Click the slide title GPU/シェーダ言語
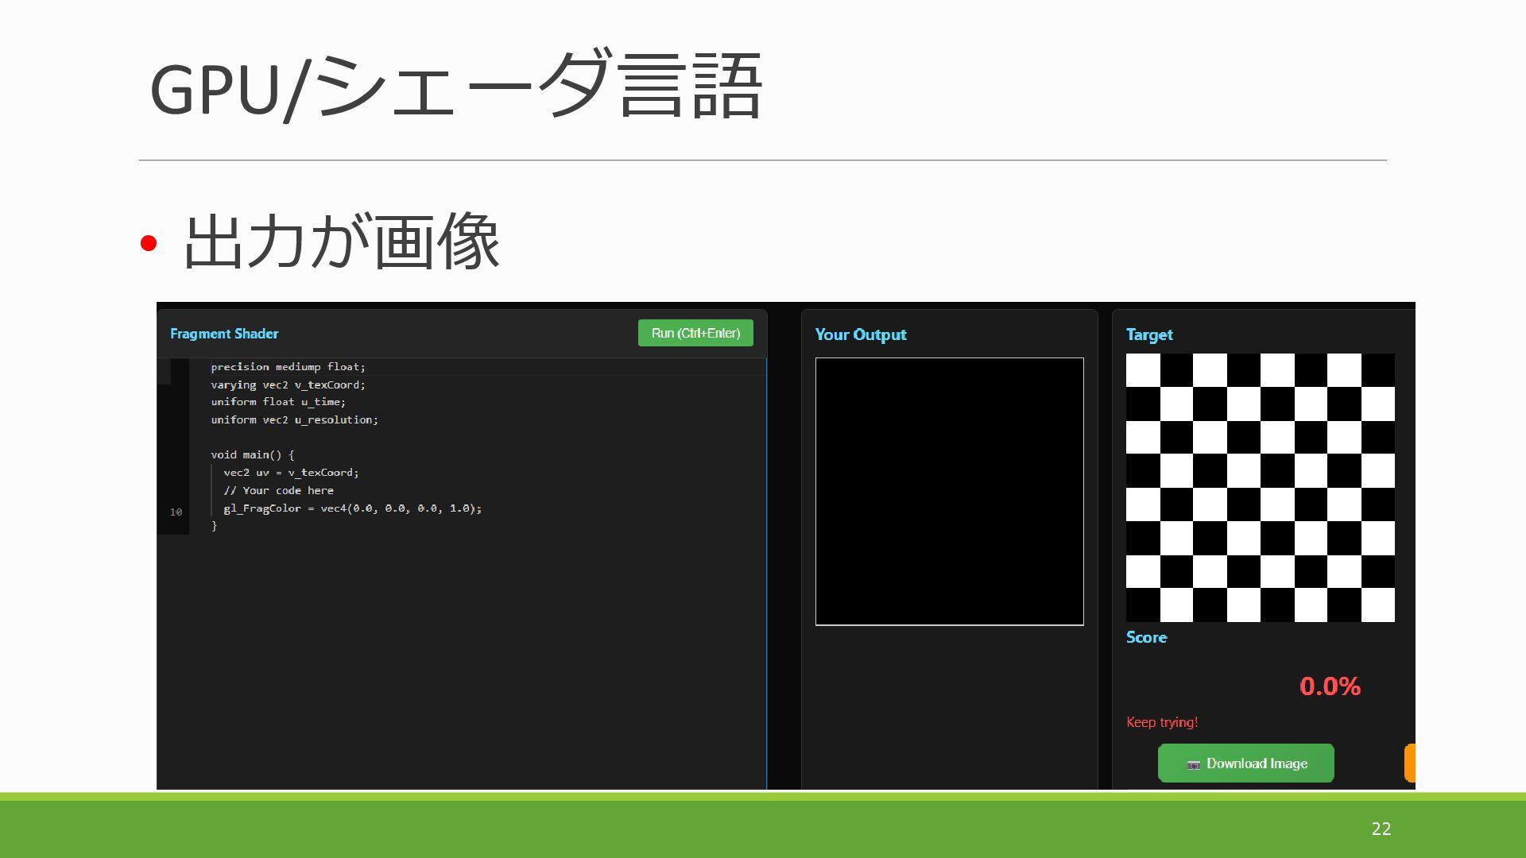The width and height of the screenshot is (1526, 858). coord(456,87)
